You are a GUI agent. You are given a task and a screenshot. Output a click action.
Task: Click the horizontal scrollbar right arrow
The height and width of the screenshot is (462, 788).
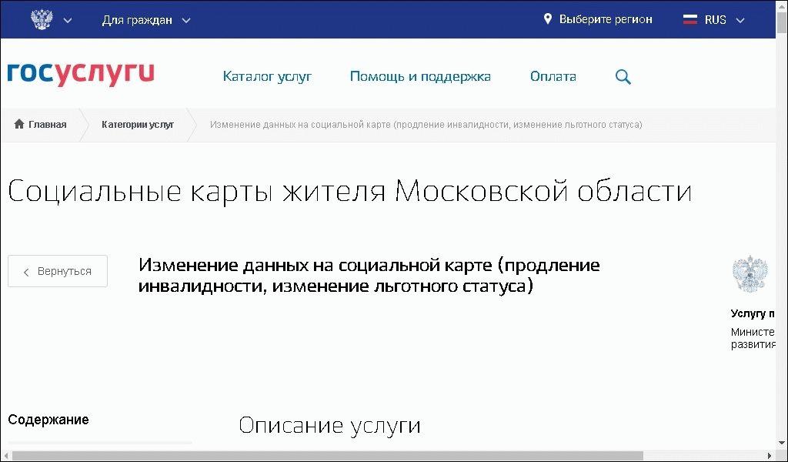point(770,456)
